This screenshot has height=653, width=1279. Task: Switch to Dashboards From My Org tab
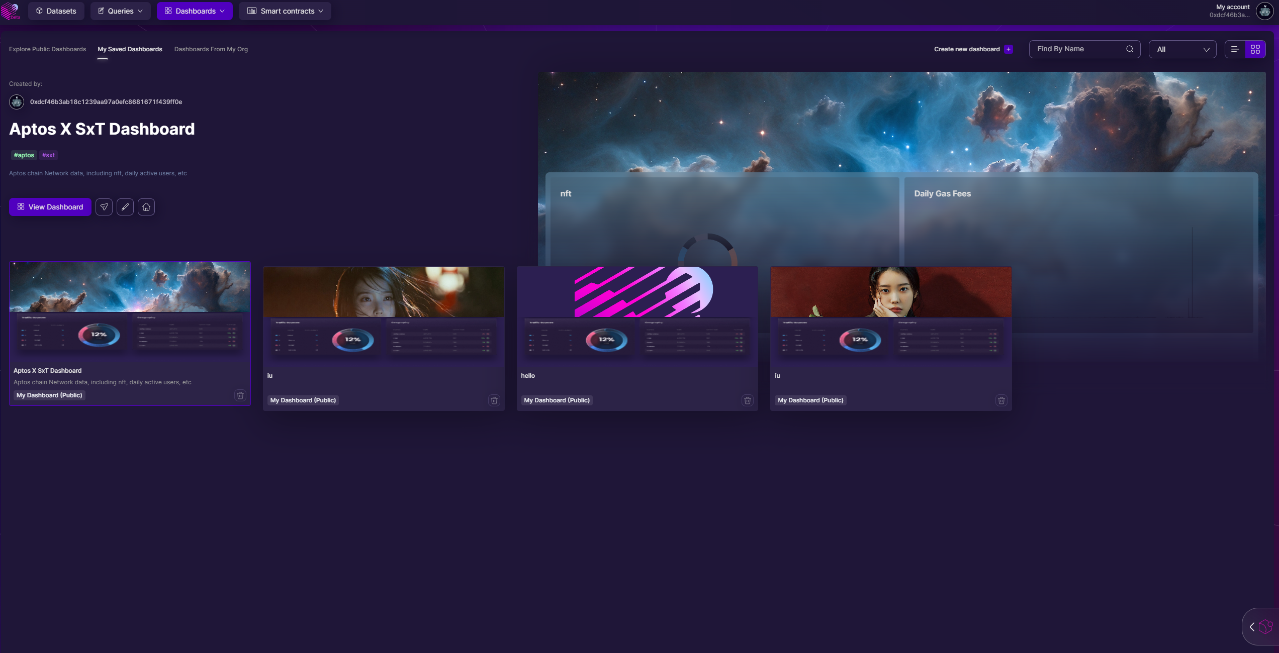211,49
